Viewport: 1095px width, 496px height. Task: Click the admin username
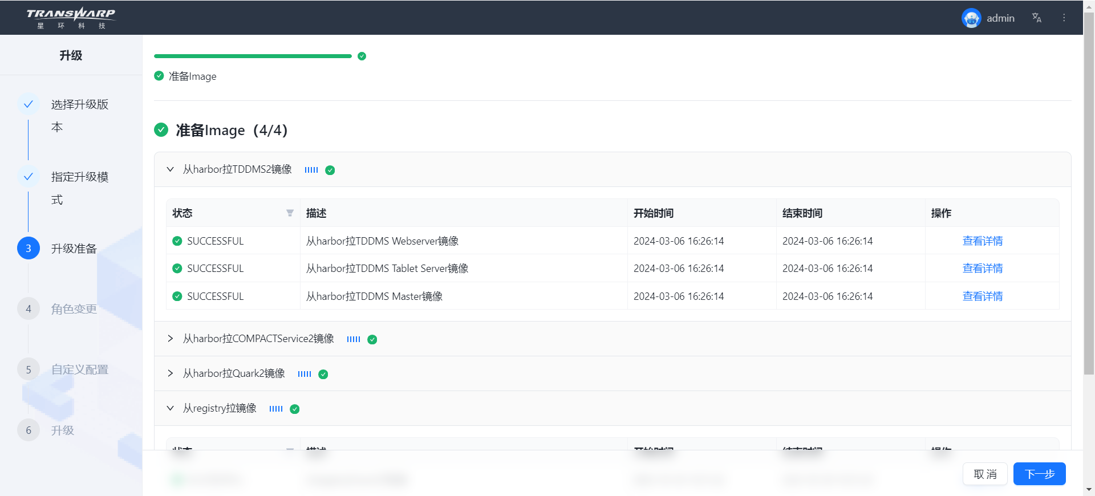[1000, 18]
